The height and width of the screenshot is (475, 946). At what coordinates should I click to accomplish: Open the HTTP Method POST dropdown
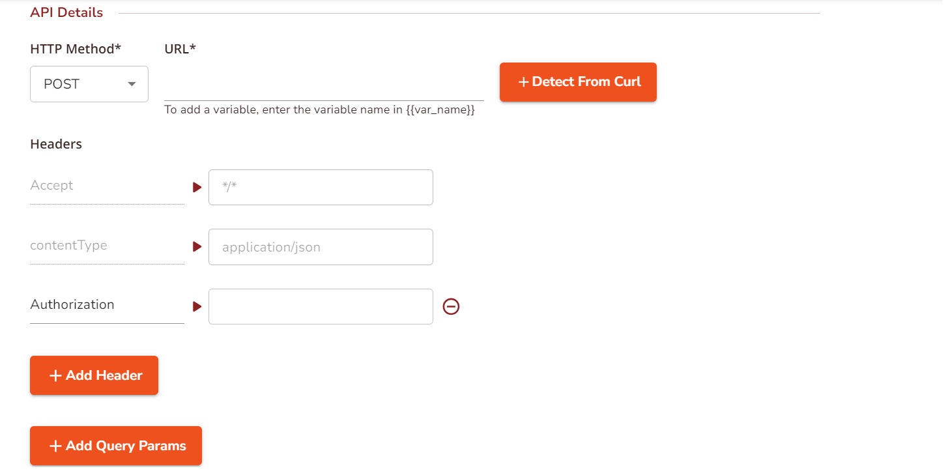pyautogui.click(x=89, y=84)
